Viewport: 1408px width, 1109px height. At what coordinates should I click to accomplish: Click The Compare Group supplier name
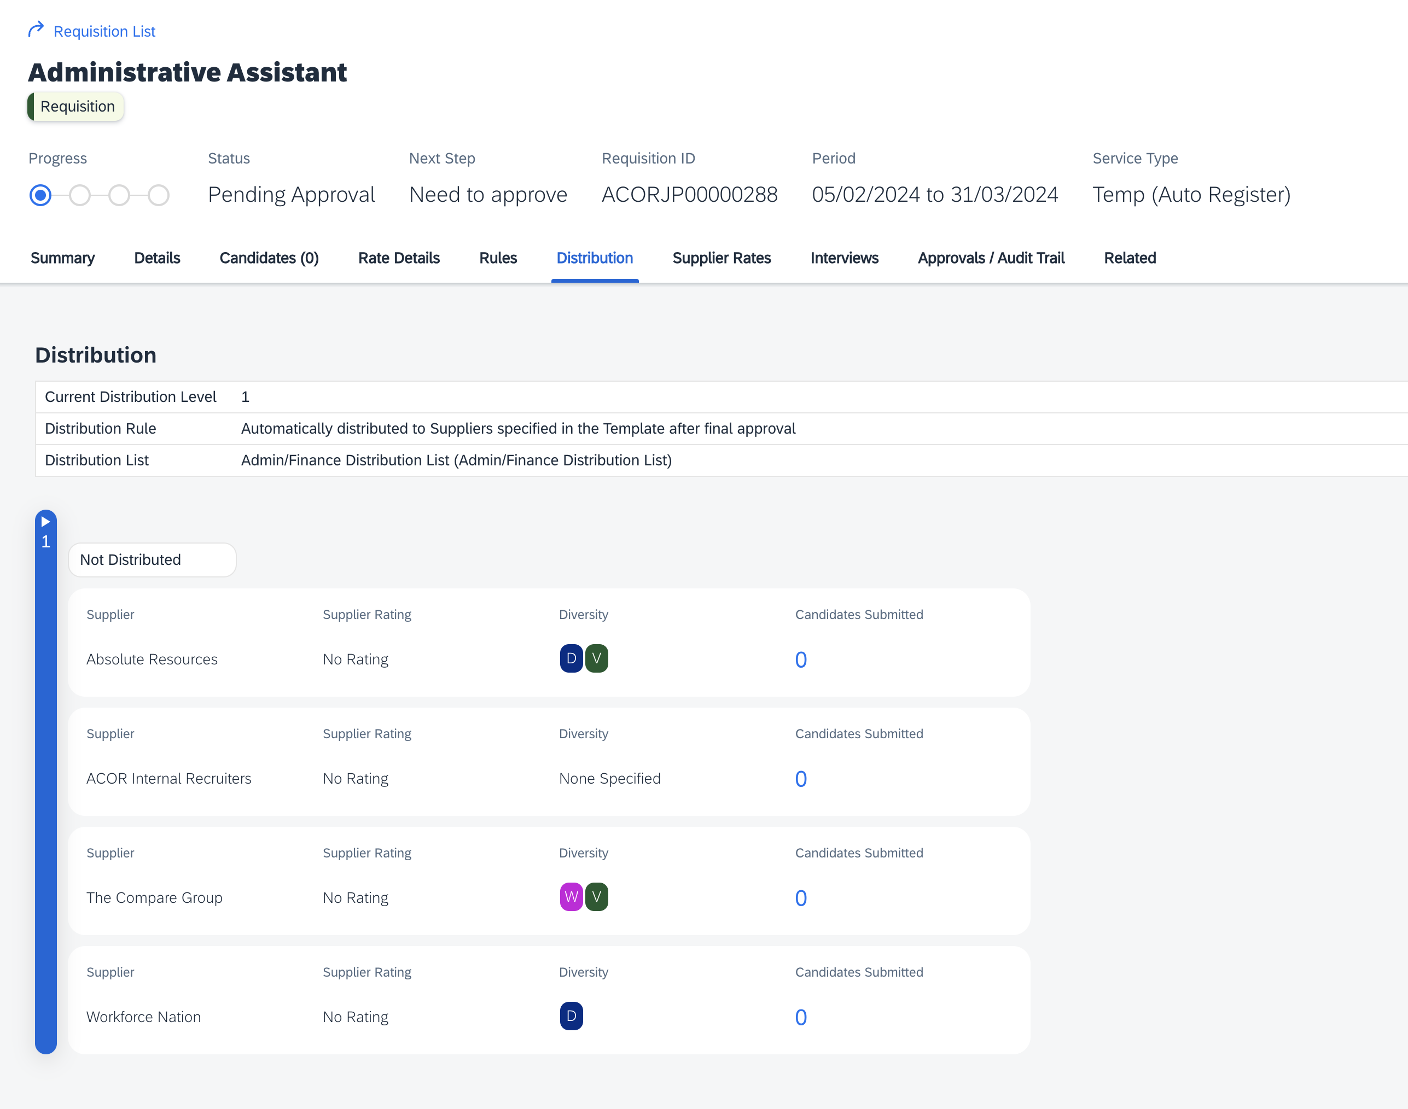point(155,897)
